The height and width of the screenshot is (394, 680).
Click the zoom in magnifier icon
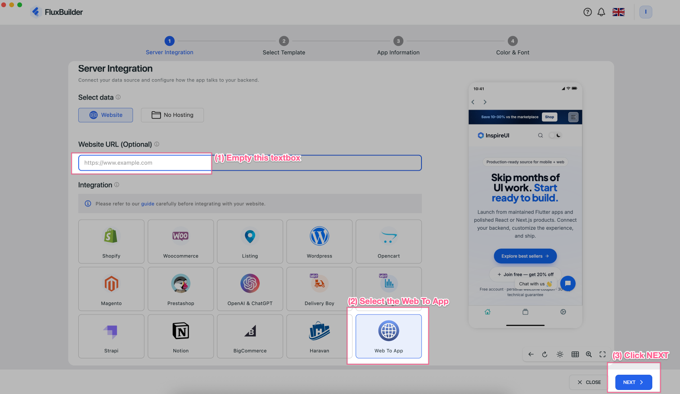point(589,354)
